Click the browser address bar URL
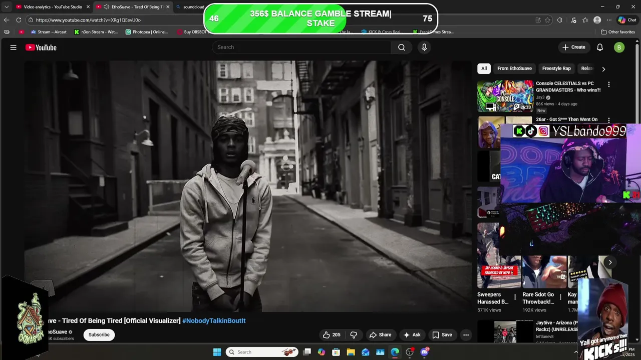The image size is (641, 360). pyautogui.click(x=88, y=20)
